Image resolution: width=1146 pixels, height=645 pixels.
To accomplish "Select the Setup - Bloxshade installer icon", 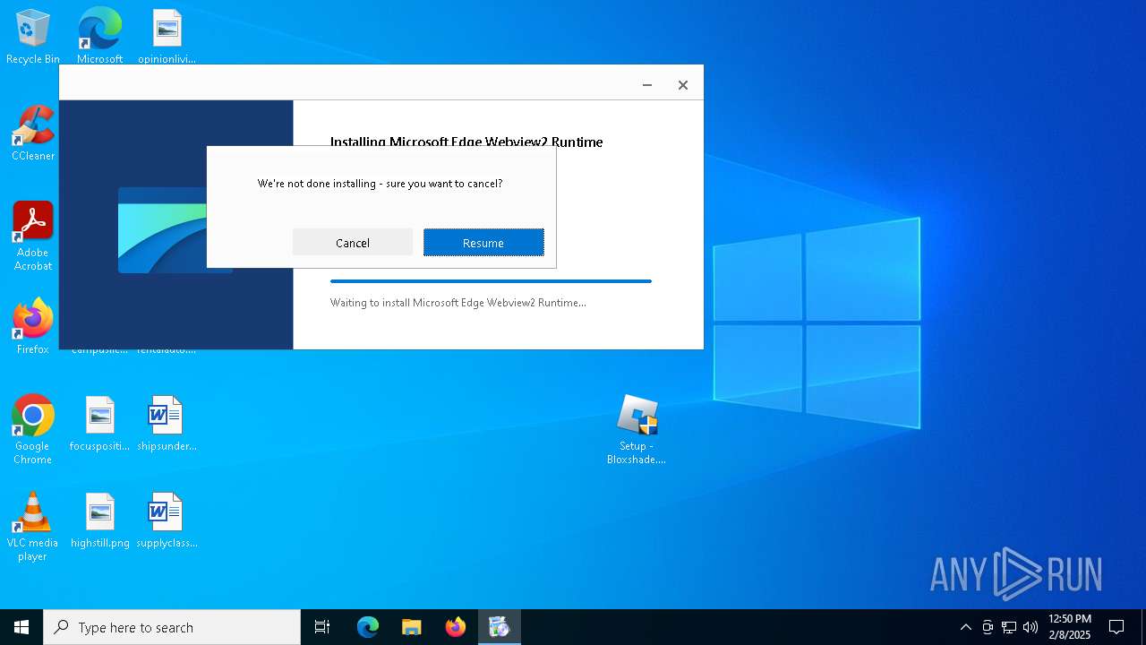I will [637, 430].
